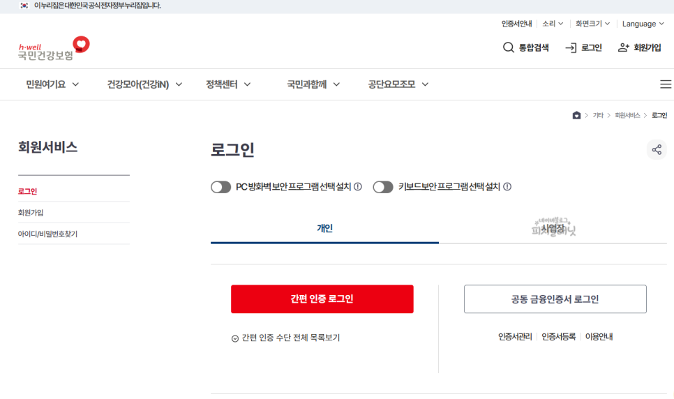Click the red 간편 인증 로그인 button

tap(322, 299)
